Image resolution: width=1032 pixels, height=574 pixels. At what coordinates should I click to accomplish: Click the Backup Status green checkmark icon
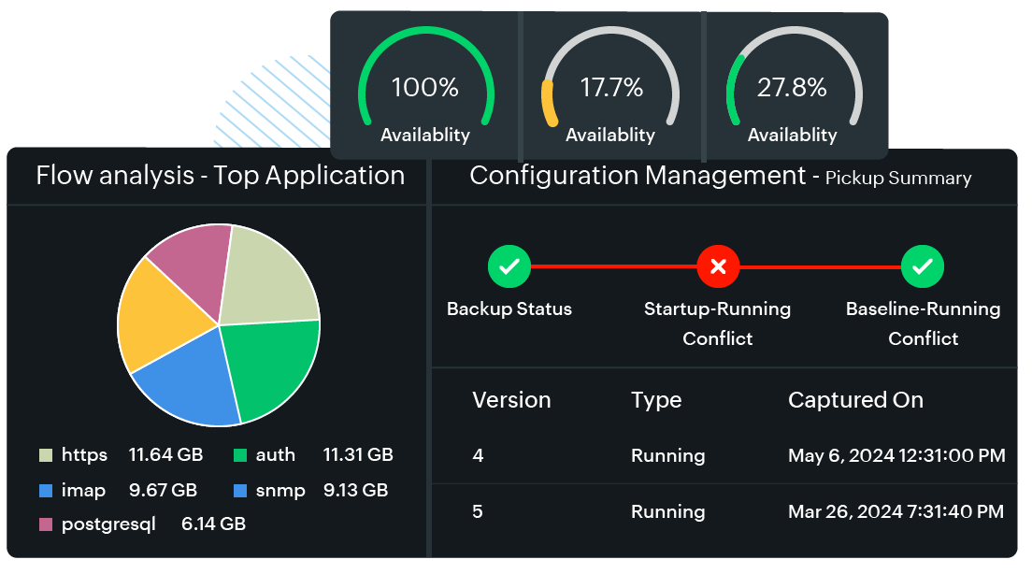509,267
